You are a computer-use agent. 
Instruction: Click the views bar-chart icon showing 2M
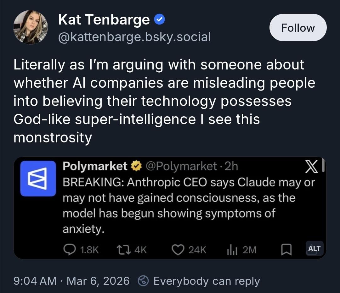pos(232,249)
